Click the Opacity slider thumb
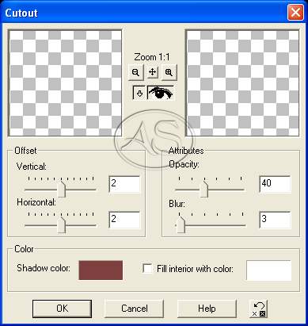 [203, 189]
